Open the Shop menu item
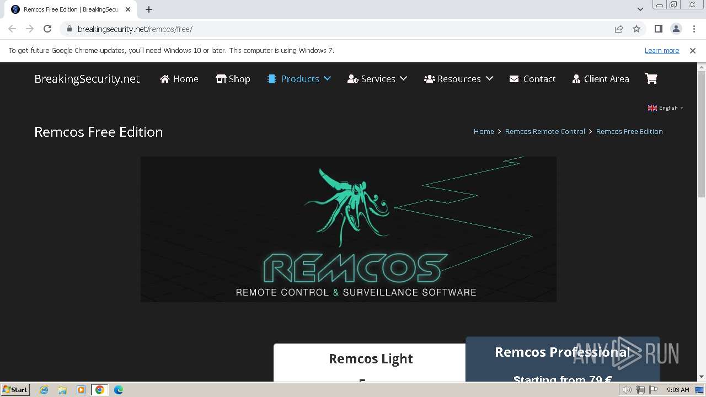This screenshot has height=397, width=706. pos(233,79)
